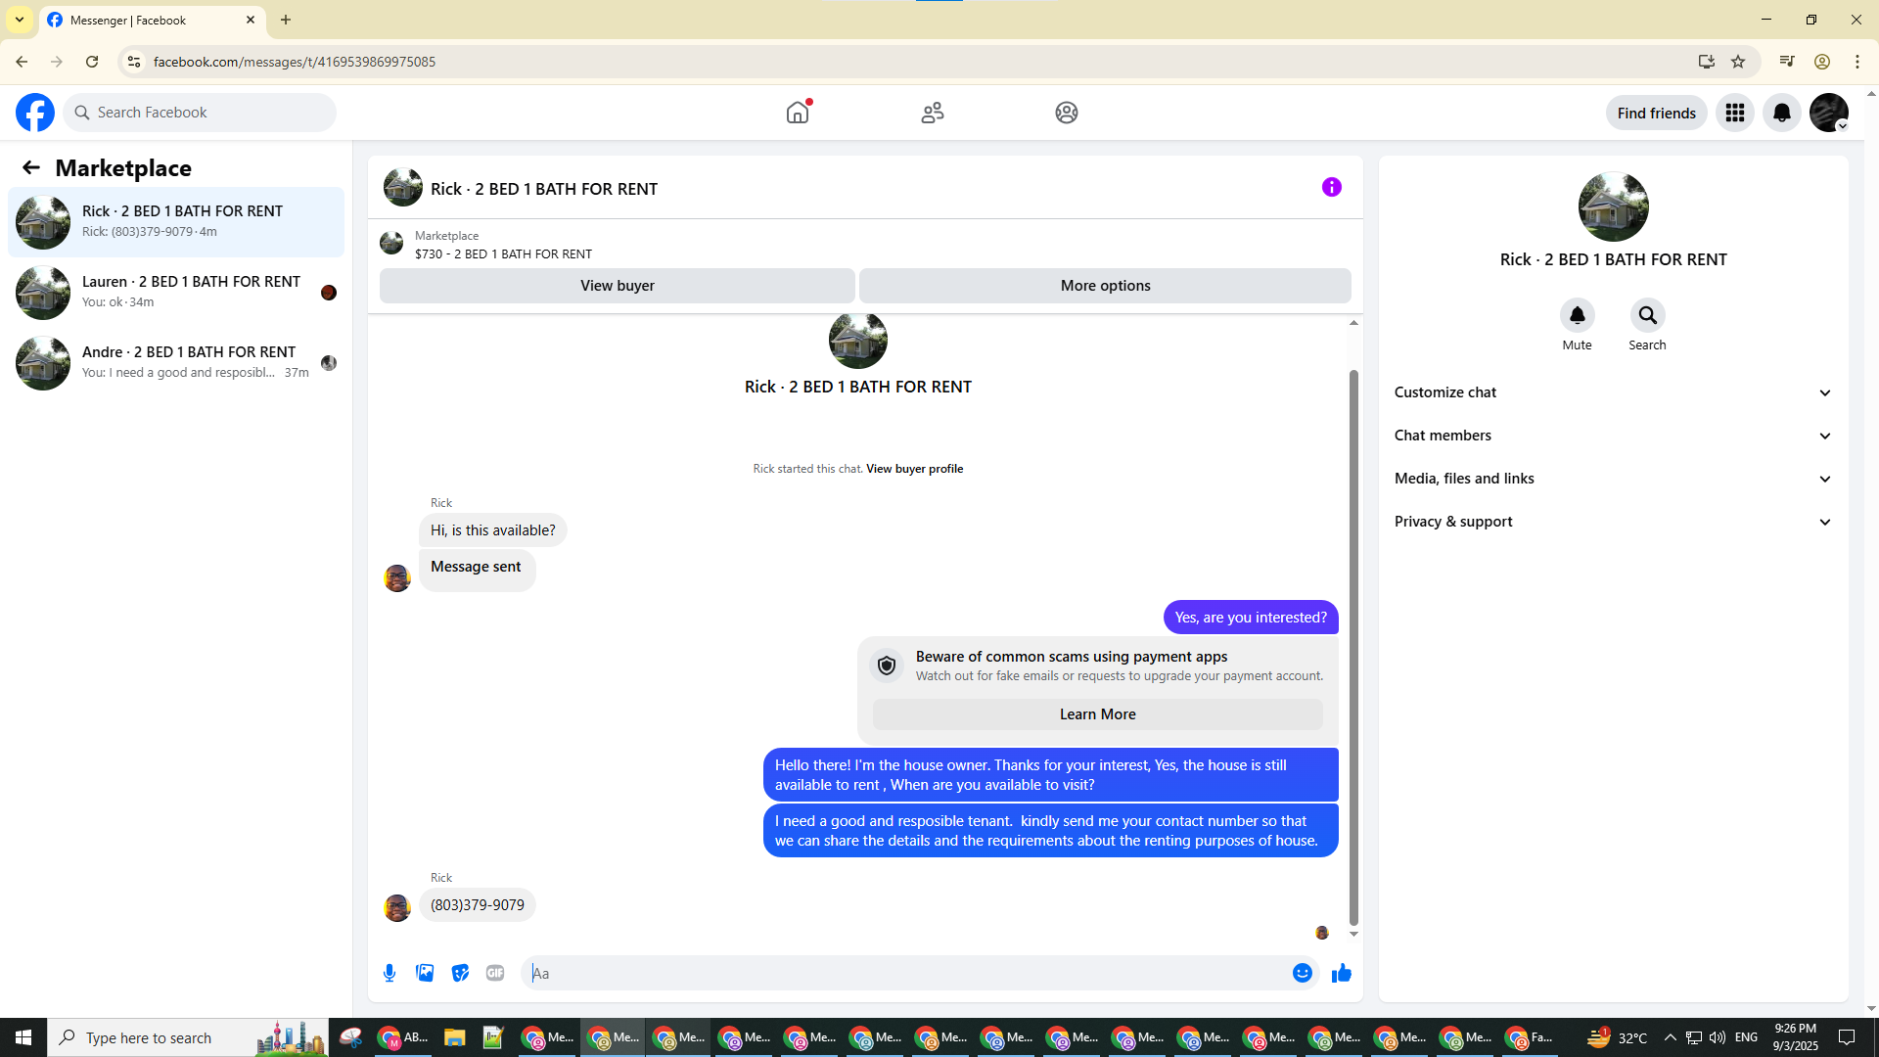Open the Chrome three-dot menu

[1857, 62]
